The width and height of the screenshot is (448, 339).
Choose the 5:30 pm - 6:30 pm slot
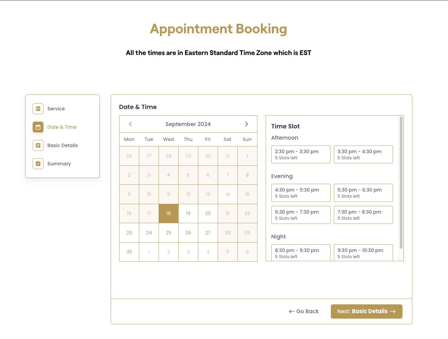tap(363, 193)
